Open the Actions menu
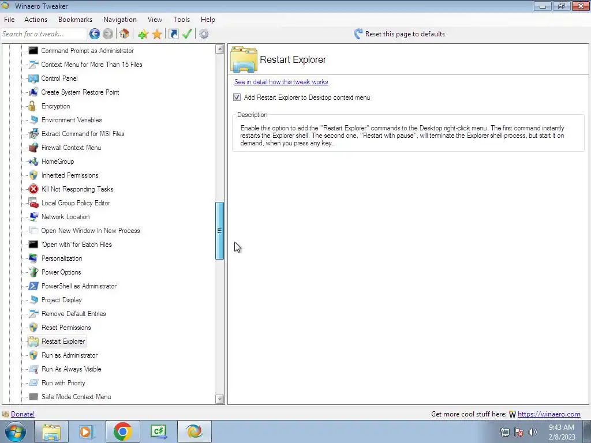The height and width of the screenshot is (443, 591). [36, 20]
